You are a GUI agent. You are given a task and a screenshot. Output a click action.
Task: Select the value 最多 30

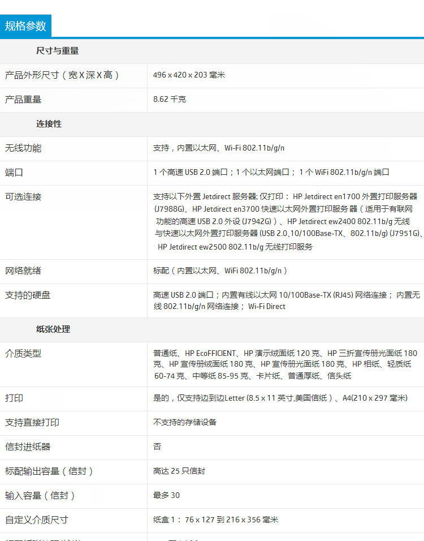[x=166, y=496]
